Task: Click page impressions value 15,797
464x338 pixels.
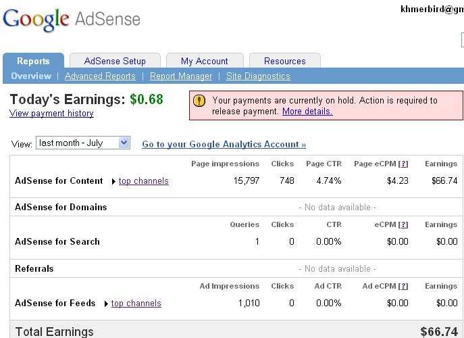Action: [x=247, y=180]
